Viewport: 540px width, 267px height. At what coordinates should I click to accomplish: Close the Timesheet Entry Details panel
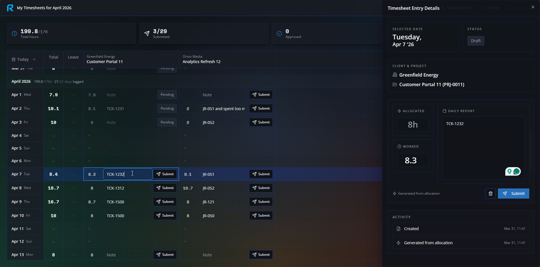[533, 7]
